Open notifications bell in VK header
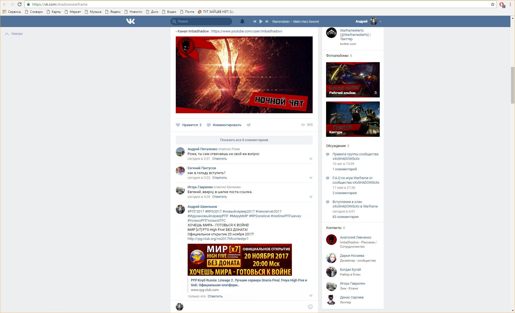 [242, 21]
